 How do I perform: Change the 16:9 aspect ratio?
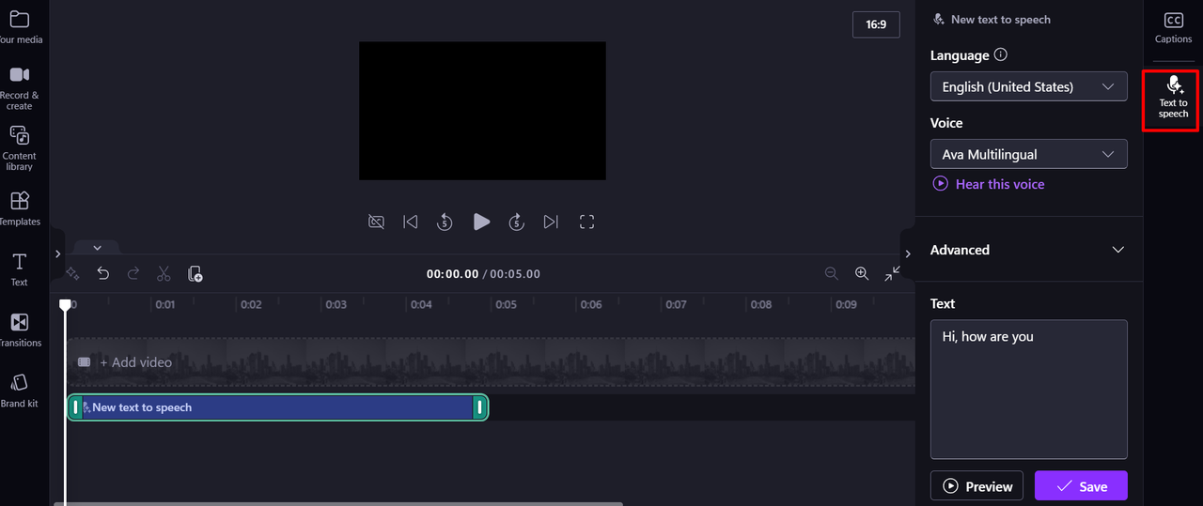click(x=876, y=24)
